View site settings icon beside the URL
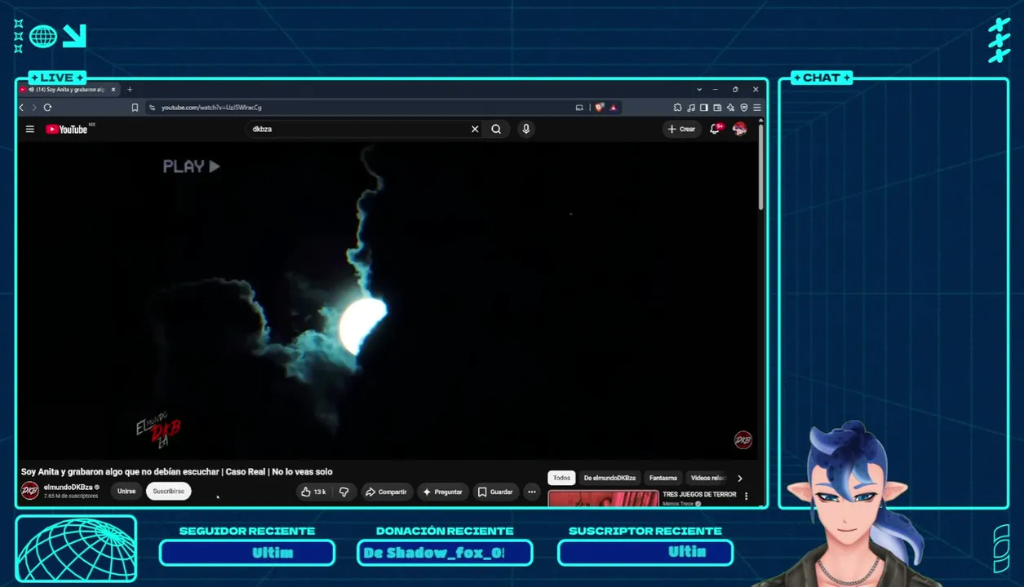The width and height of the screenshot is (1024, 587). [x=152, y=107]
